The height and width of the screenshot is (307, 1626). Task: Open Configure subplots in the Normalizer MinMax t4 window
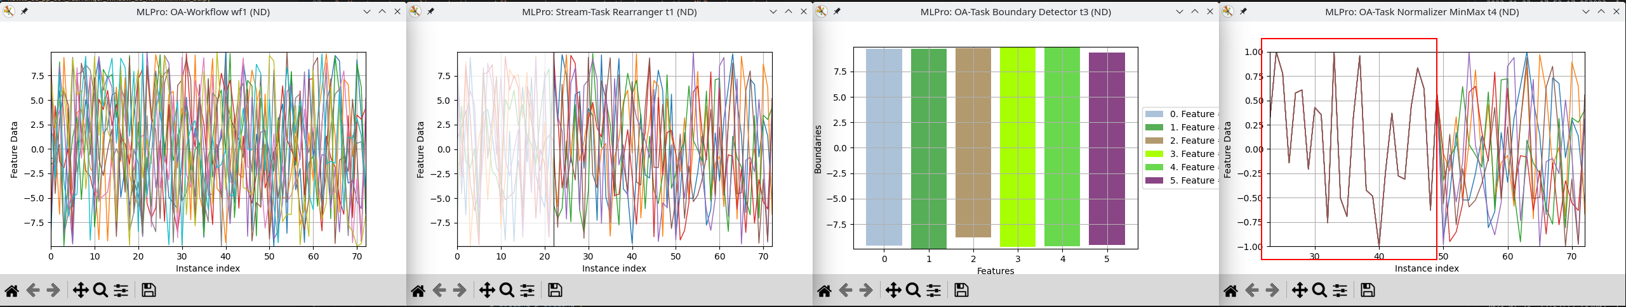click(1340, 291)
